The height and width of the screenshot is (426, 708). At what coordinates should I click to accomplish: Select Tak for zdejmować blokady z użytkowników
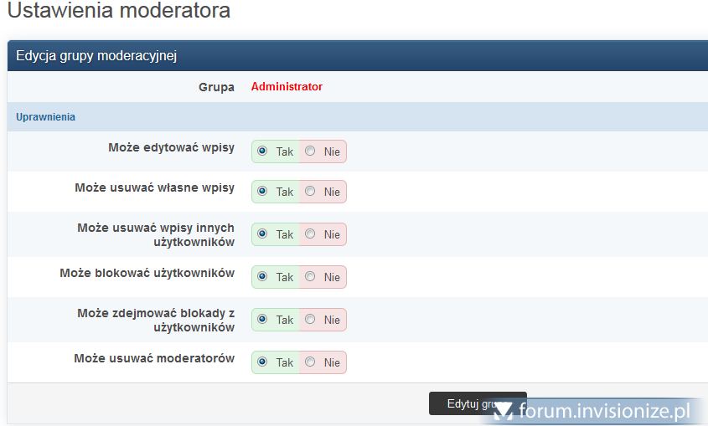pos(262,320)
